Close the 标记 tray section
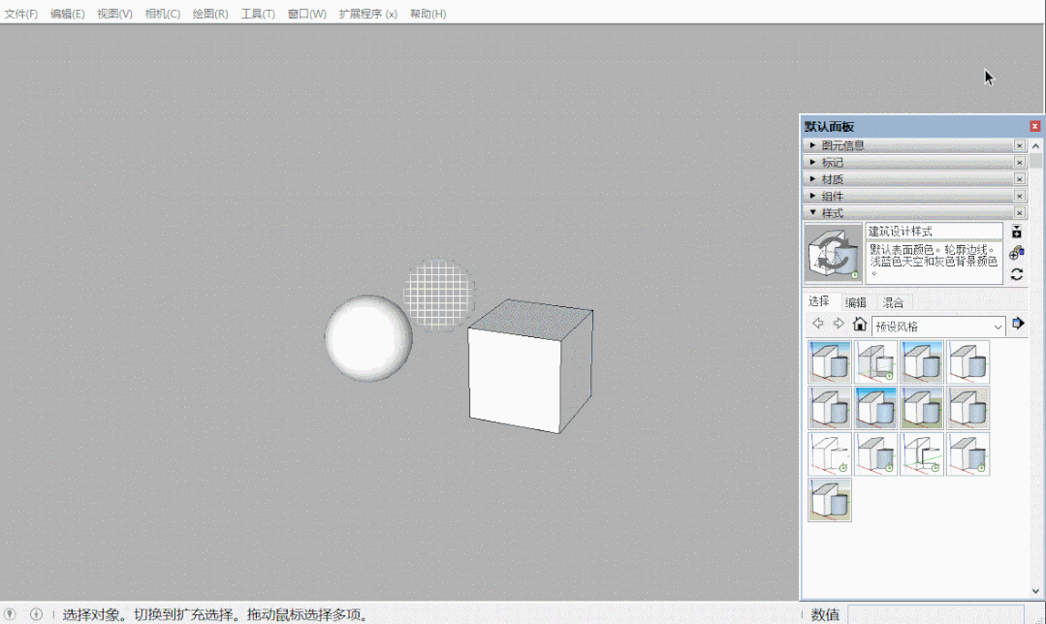 coord(1019,162)
